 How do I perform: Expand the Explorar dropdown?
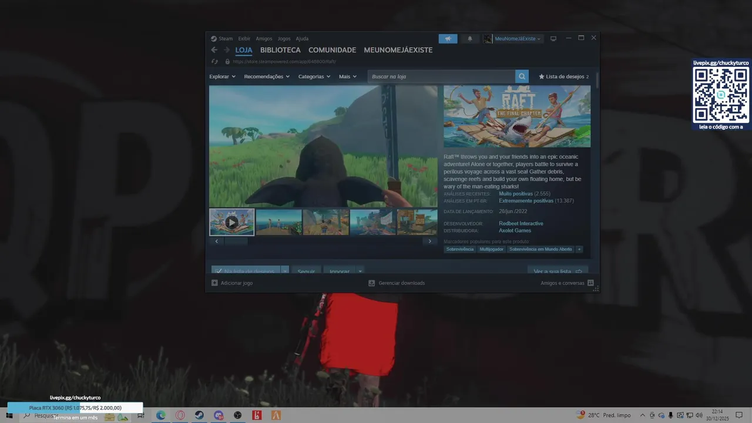tap(222, 76)
